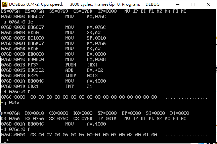Viewport: 217px width, 144px height.
Task: Click the command '-g 001a'
Action: (10, 103)
